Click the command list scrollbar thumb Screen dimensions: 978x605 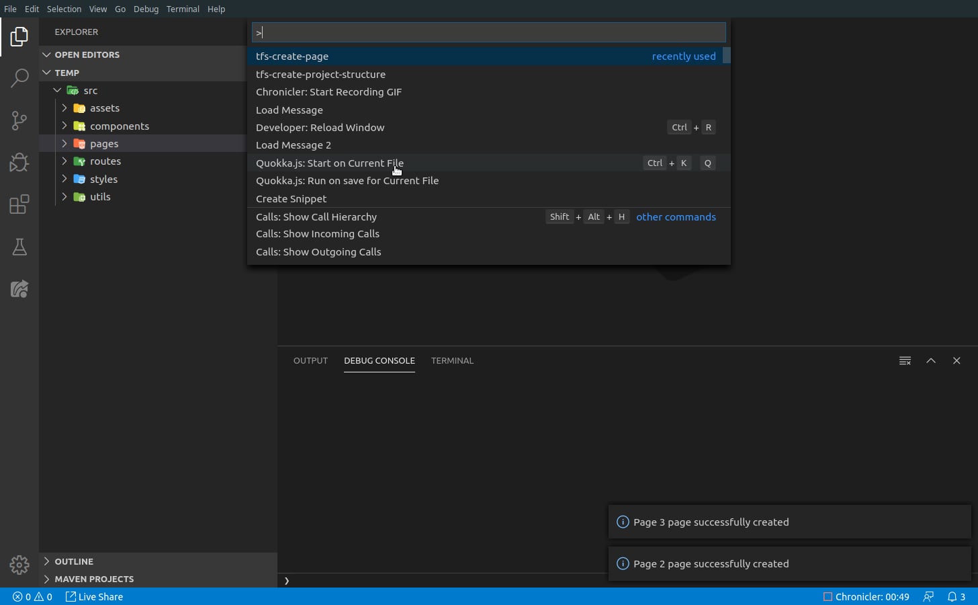pos(727,56)
